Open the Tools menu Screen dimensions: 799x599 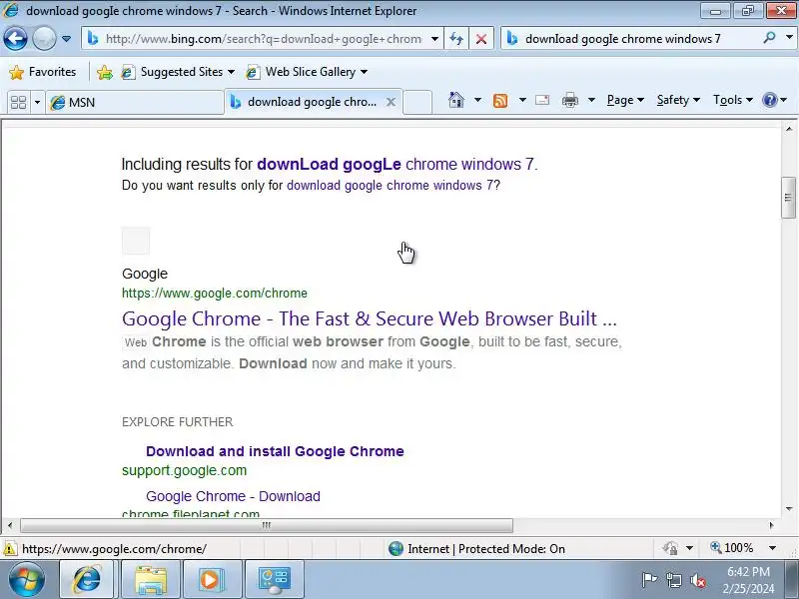pos(733,100)
